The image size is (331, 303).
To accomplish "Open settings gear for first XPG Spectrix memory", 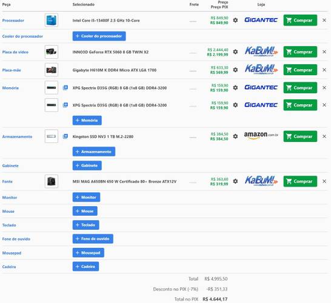I will click(x=235, y=87).
